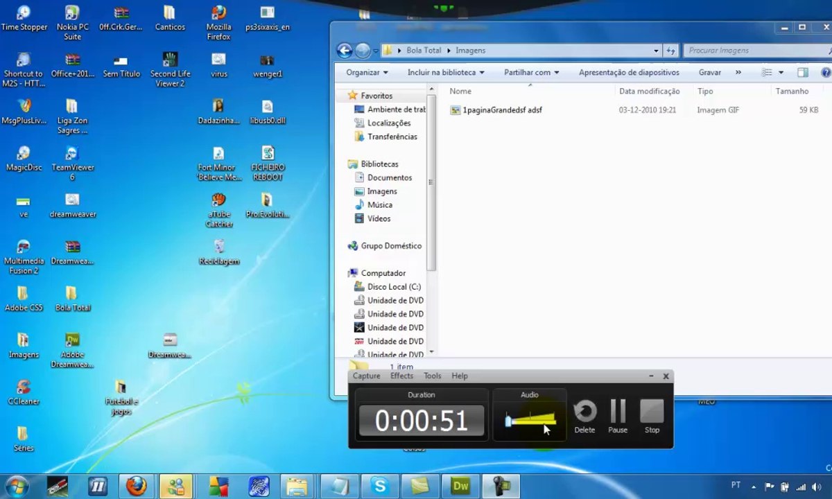This screenshot has height=499, width=832.
Task: Click the Gravar toolbar button
Action: (x=710, y=72)
